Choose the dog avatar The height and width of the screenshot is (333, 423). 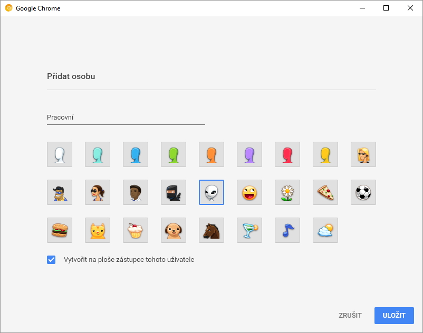(174, 230)
